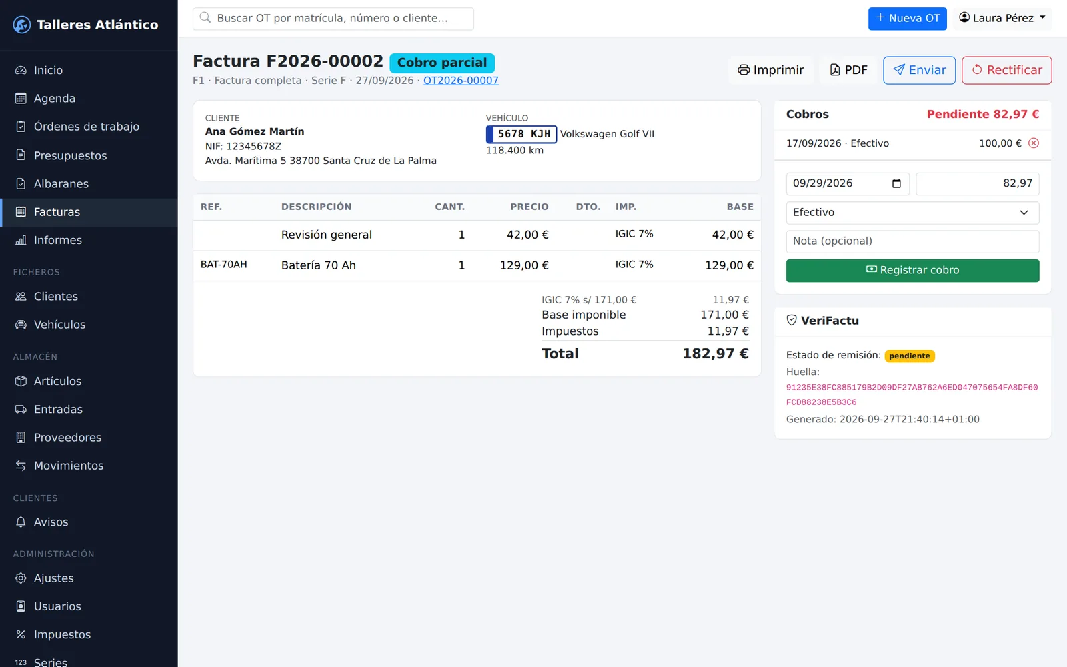Click the Clientes people icon
Screen dimensions: 1067x667
[21, 296]
